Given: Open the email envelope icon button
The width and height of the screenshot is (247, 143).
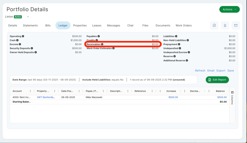Looking at the screenshot, I should coord(236,25).
